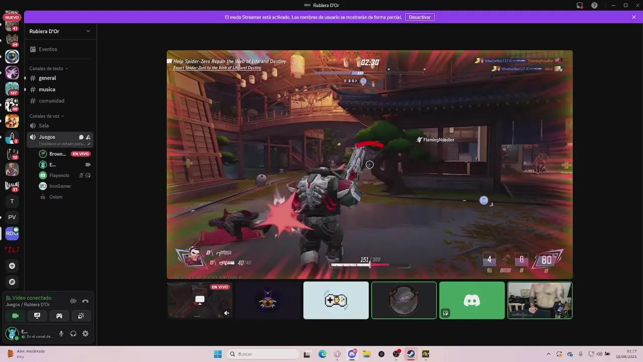This screenshot has width=643, height=362.
Task: Deafen audio with headphones icon
Action: [x=73, y=333]
